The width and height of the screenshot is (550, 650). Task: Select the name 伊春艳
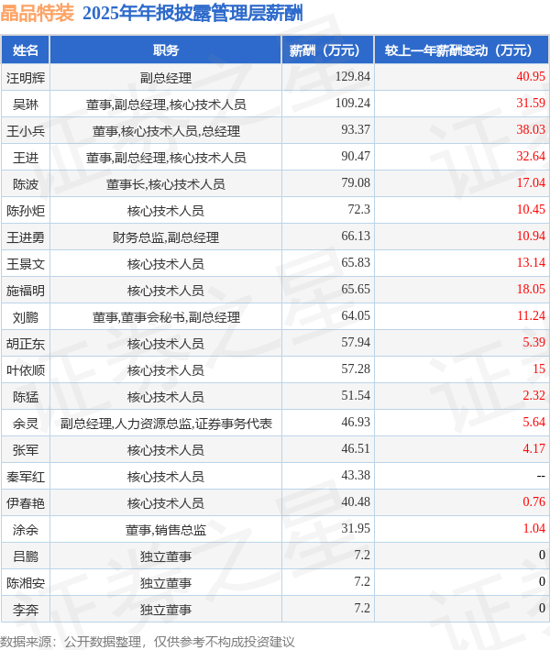pyautogui.click(x=26, y=502)
